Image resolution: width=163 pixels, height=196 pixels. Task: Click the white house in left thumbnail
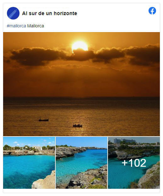pyautogui.click(x=38, y=148)
